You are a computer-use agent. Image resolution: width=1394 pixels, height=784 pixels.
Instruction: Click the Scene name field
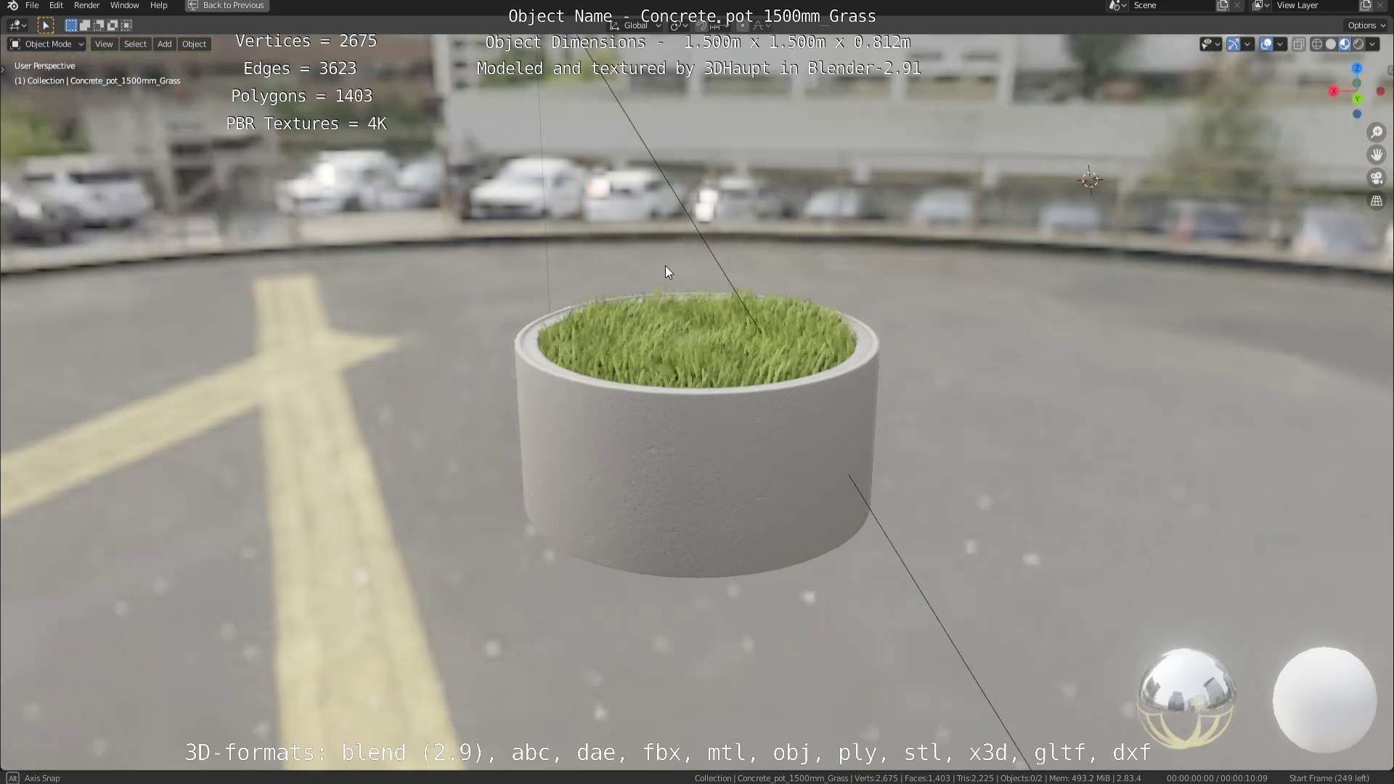click(1172, 6)
